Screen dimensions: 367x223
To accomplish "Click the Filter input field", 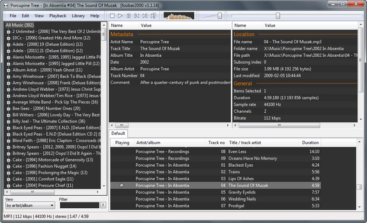I will 79,205.
